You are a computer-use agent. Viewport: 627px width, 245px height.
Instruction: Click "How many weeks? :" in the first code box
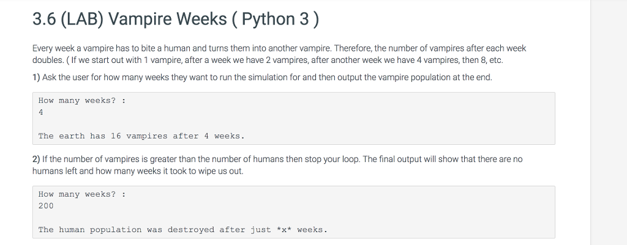click(81, 101)
